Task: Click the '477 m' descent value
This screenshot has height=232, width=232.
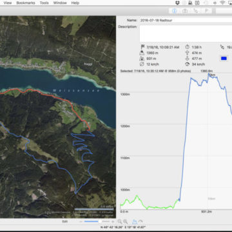Action: (x=197, y=59)
